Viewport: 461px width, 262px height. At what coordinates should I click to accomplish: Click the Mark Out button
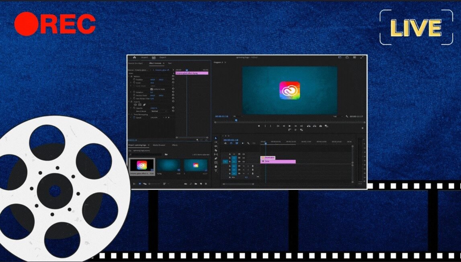pyautogui.click(x=271, y=126)
